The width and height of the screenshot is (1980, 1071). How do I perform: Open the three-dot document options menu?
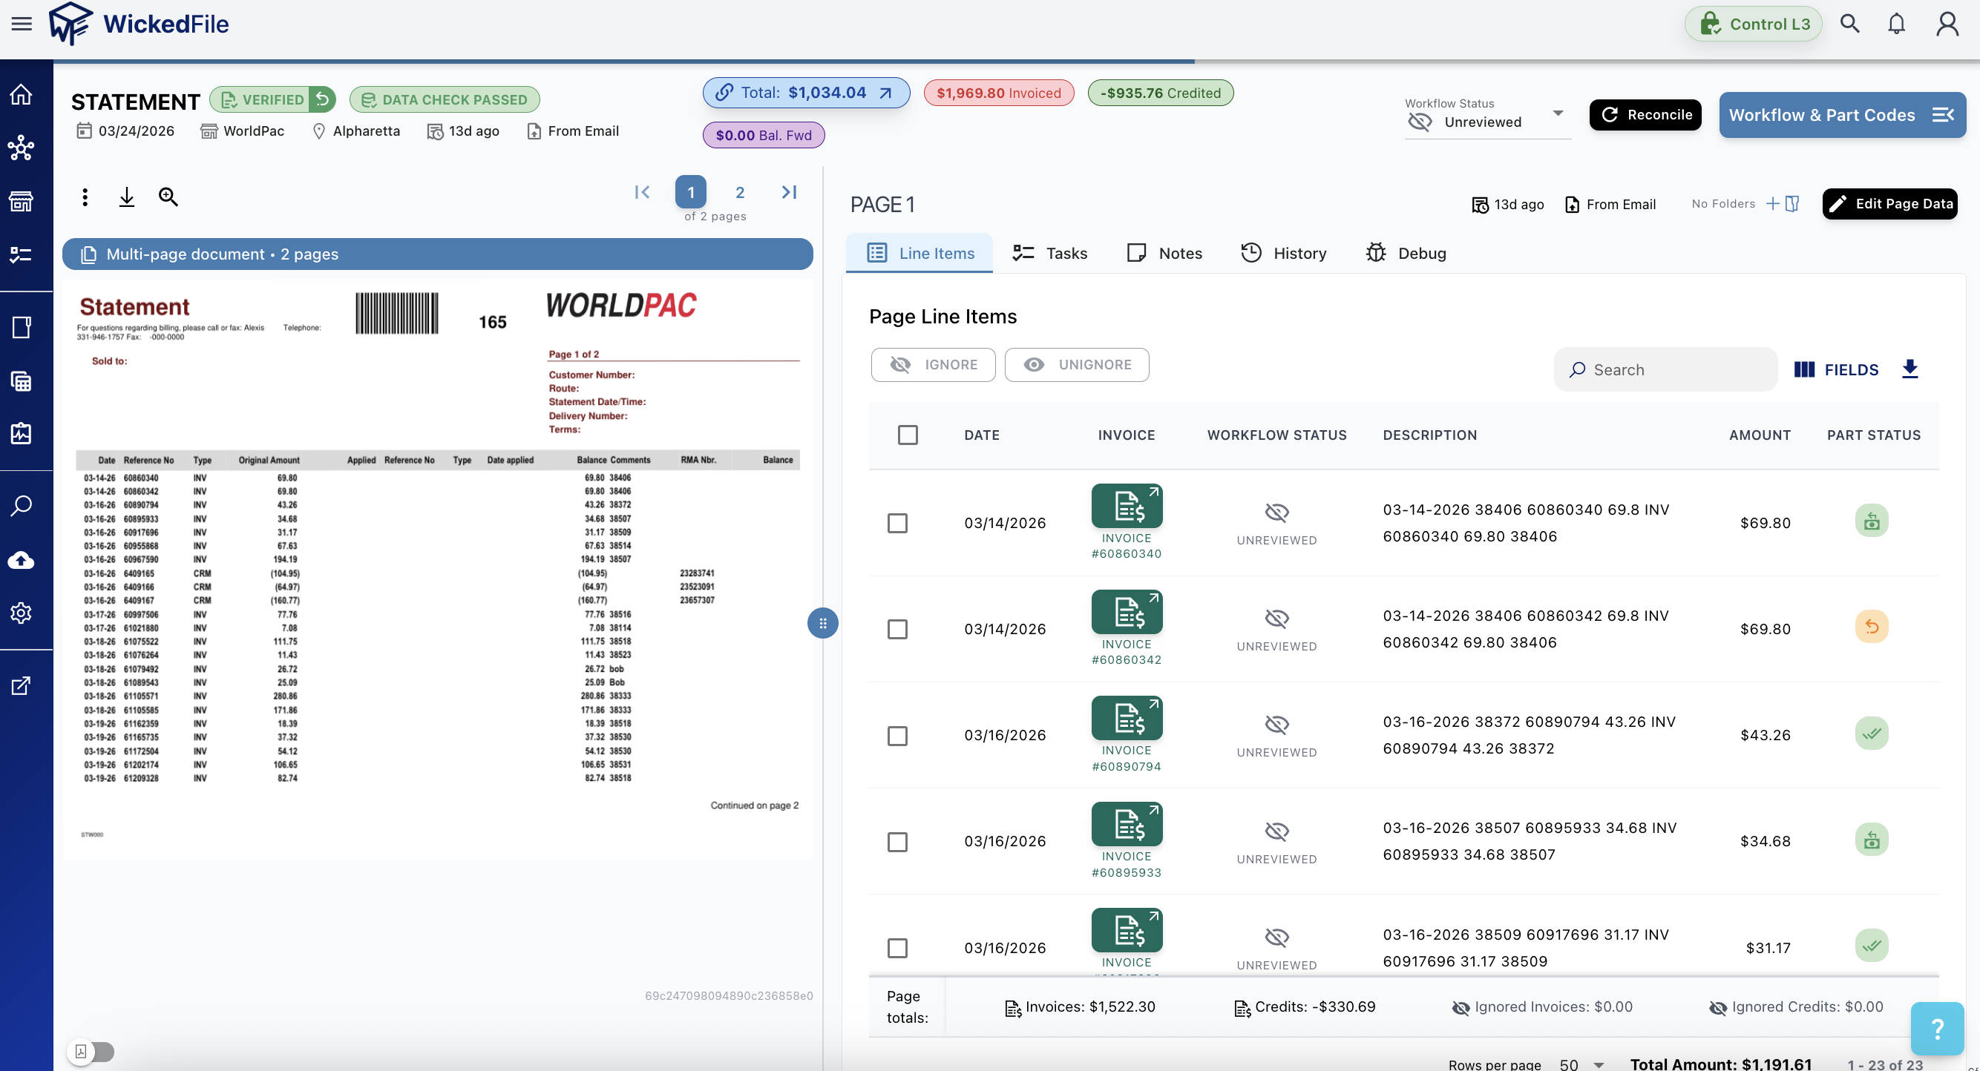85,197
